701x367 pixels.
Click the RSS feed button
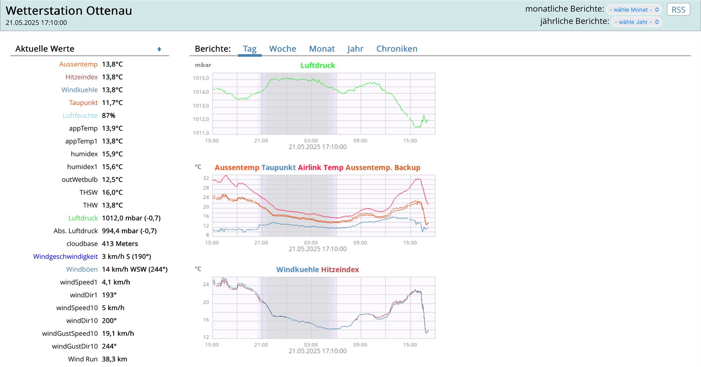pyautogui.click(x=678, y=10)
